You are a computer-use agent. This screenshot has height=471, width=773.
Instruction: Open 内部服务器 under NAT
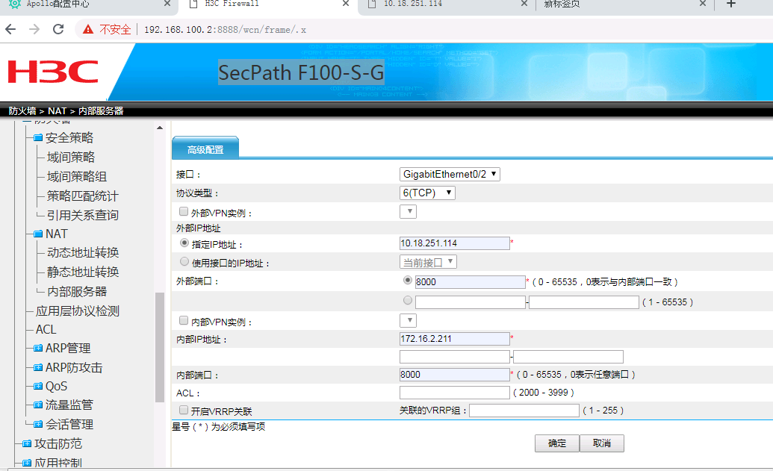tap(77, 292)
